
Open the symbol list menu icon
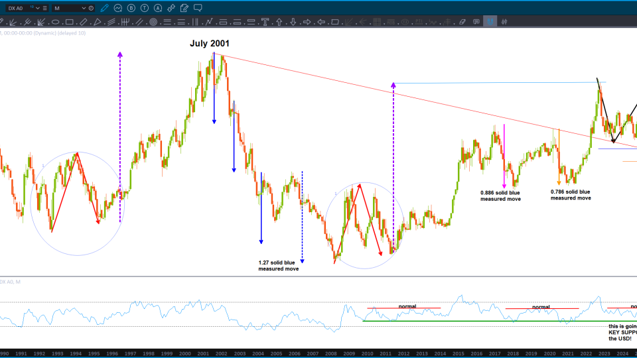(44, 8)
